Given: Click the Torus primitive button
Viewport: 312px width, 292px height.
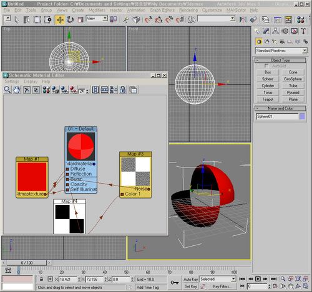Looking at the screenshot, I should 268,93.
